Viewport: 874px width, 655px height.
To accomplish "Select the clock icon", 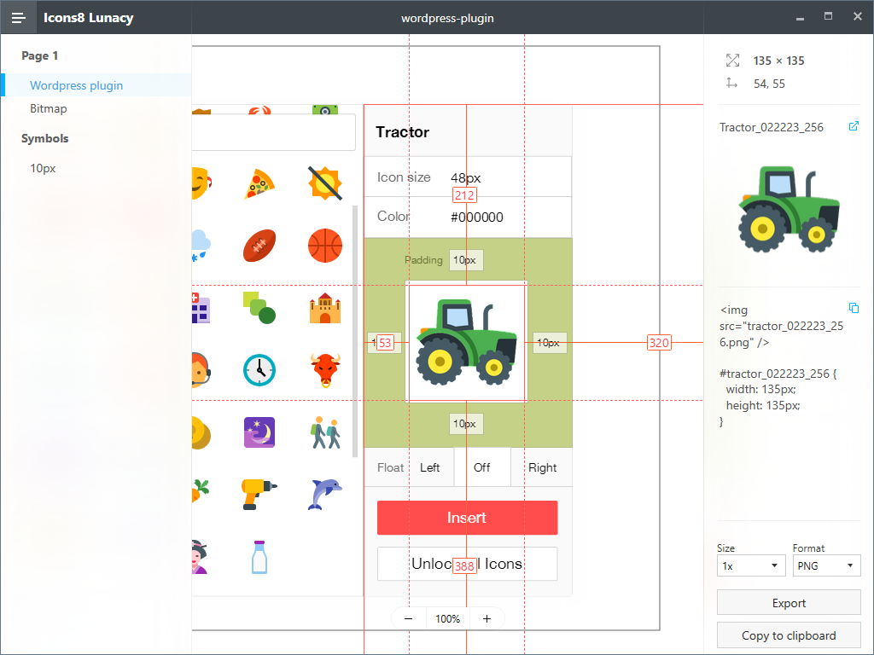I will (x=259, y=370).
